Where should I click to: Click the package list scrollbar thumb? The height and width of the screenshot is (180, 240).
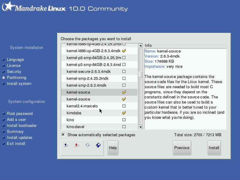click(140, 74)
